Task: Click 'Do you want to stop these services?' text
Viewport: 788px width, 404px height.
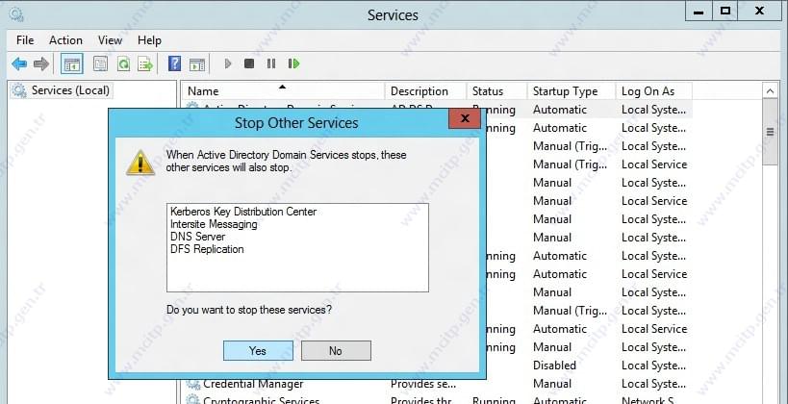Action: point(249,310)
